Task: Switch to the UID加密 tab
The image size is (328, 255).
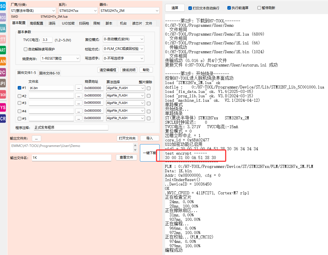Action: [68, 23]
